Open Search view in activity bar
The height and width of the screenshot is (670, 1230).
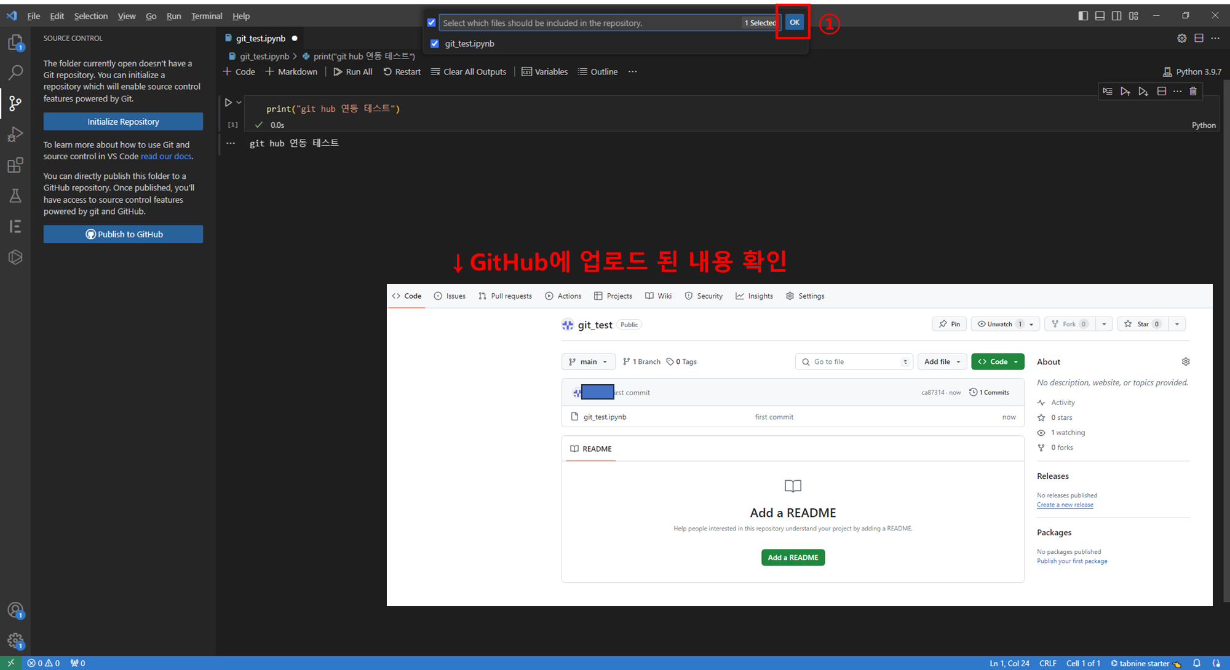(15, 73)
